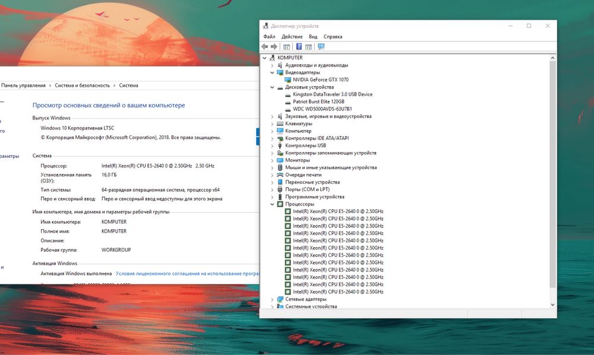The width and height of the screenshot is (594, 355).
Task: Click the Сетевые адаптеры network icon
Action: click(x=280, y=299)
